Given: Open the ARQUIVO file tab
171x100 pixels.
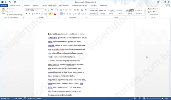Looking at the screenshot, I should click(x=4, y=5).
